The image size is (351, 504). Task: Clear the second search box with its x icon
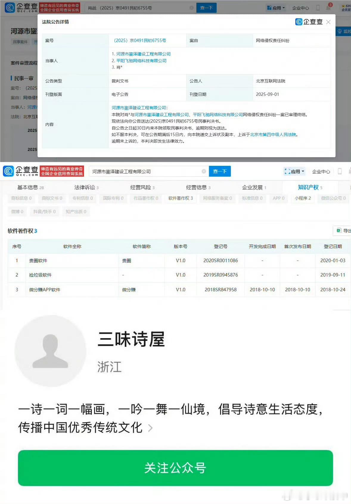tap(204, 171)
